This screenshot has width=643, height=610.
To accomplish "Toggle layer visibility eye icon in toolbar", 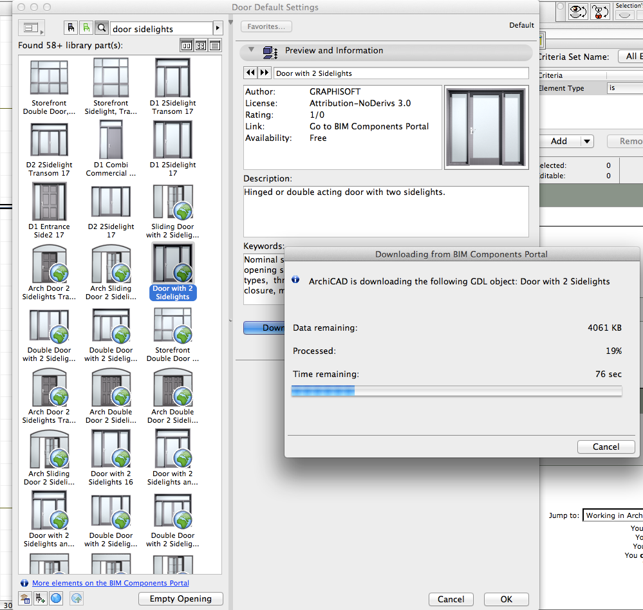I will (x=577, y=11).
